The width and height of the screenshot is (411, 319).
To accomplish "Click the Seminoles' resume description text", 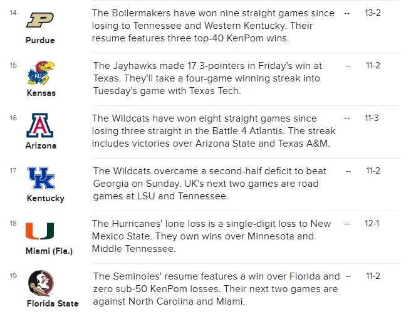I will point(217,289).
